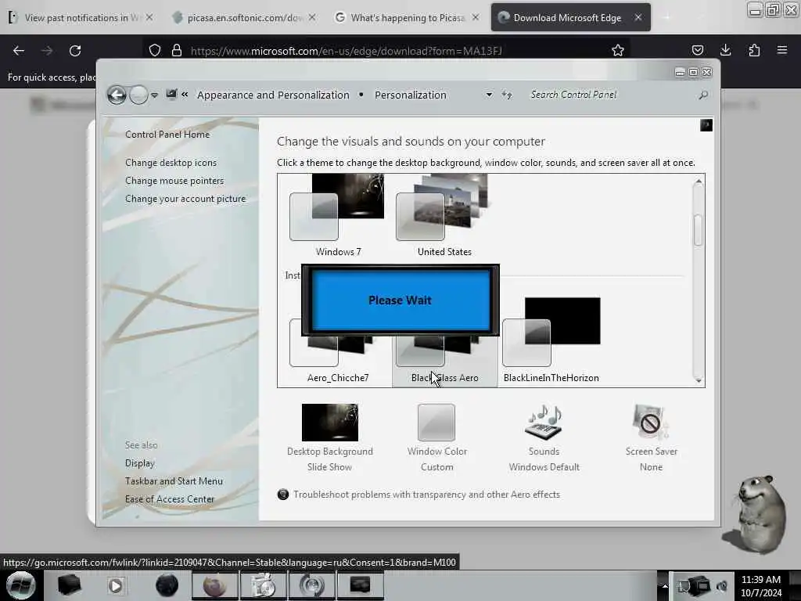Open media player icon on taskbar
The width and height of the screenshot is (801, 601).
116,585
